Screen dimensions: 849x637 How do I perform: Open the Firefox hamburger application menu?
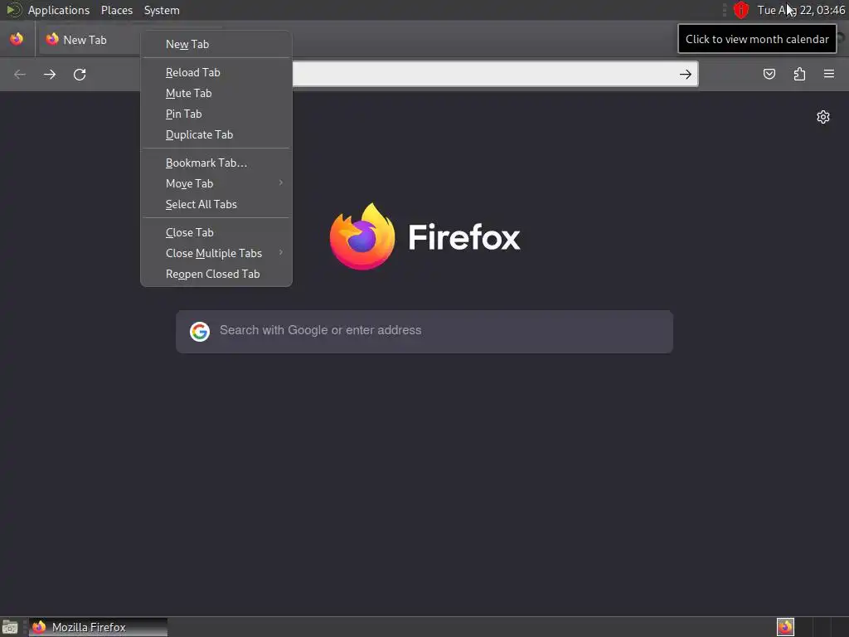click(829, 74)
